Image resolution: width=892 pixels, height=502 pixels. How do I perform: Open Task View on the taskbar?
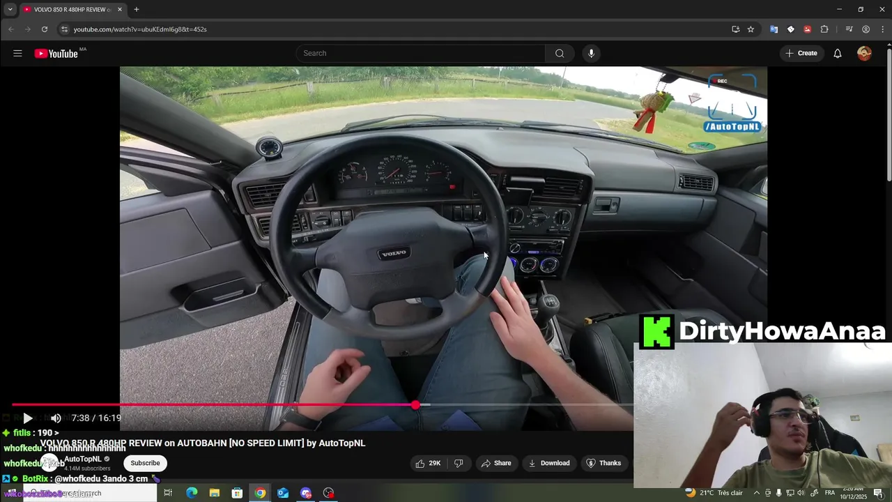tap(168, 493)
